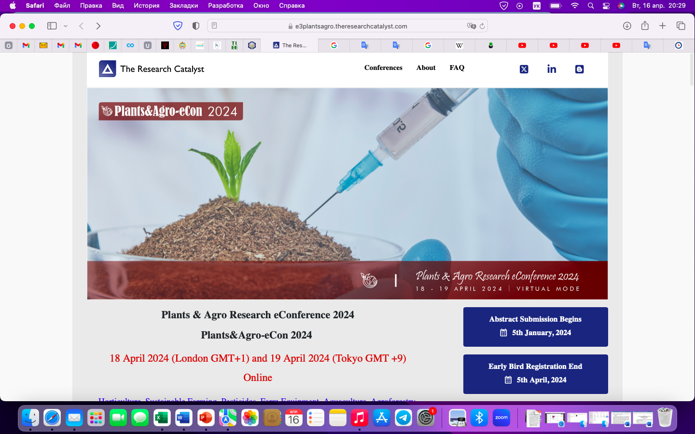Click the translate icon in address bar
The height and width of the screenshot is (434, 695).
pos(471,26)
